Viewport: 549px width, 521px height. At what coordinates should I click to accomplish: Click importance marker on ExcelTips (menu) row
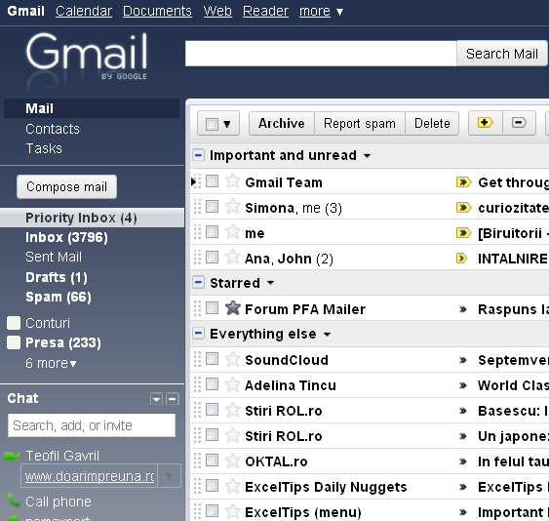pos(463,512)
